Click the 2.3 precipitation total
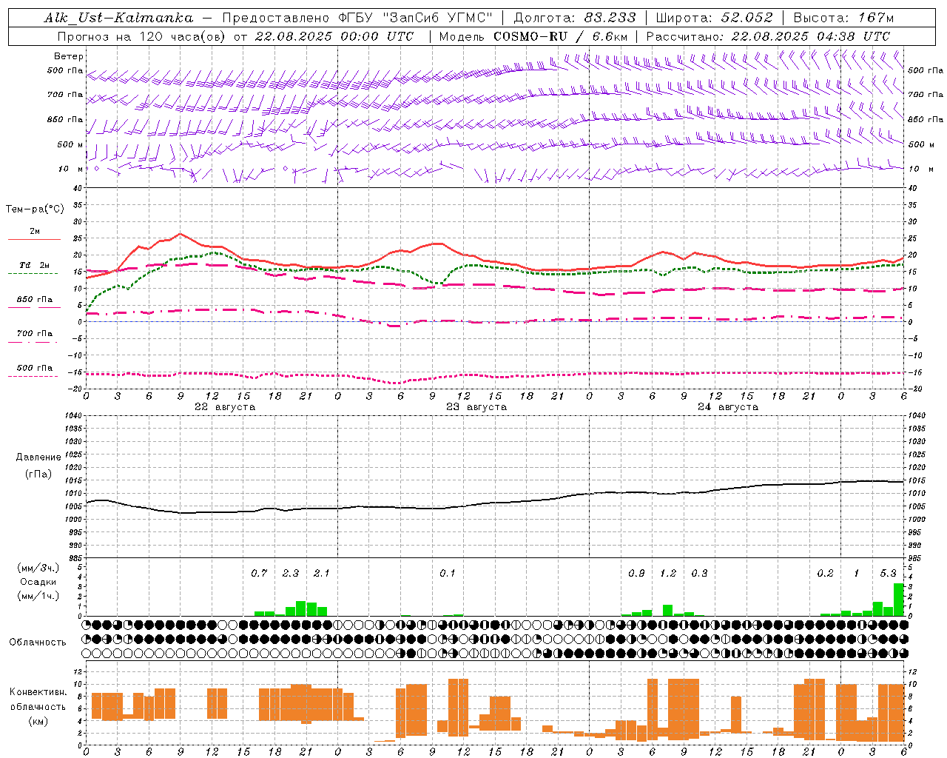This screenshot has height=758, width=947. (x=291, y=574)
